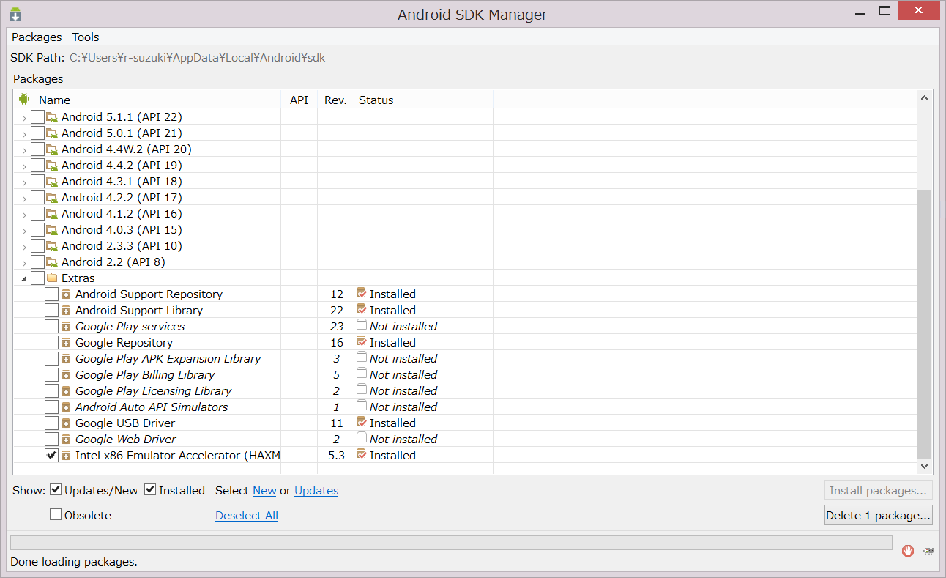Screen dimensions: 946x578
Task: Expand the Android 4.4.2 (API 19) node
Action: (24, 165)
